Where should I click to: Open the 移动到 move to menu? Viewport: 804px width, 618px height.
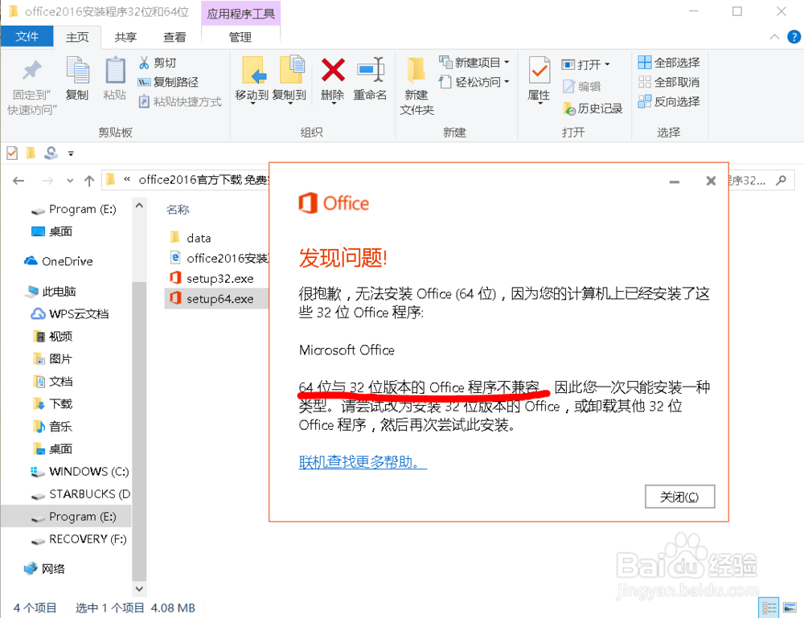[252, 80]
